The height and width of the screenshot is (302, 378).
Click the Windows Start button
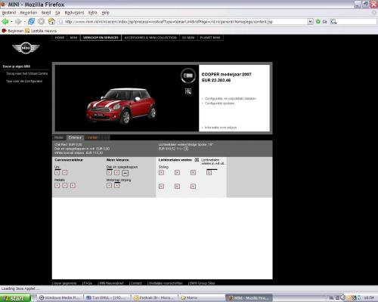[x=15, y=298]
